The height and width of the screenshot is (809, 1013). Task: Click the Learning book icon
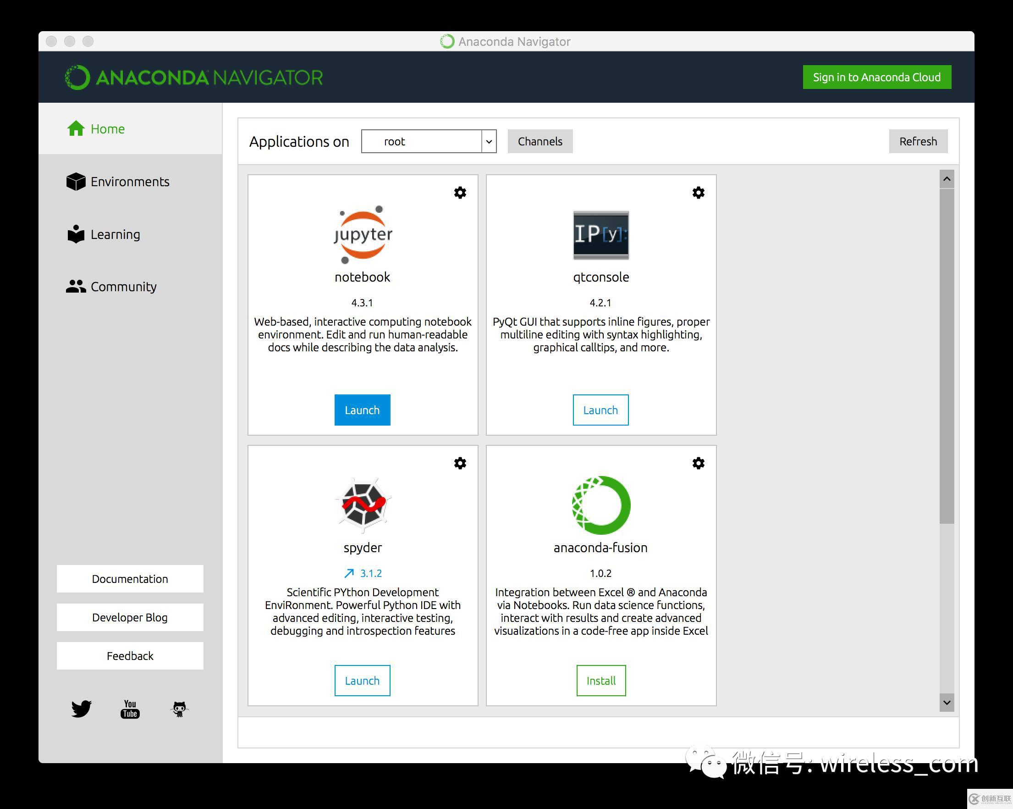tap(76, 233)
